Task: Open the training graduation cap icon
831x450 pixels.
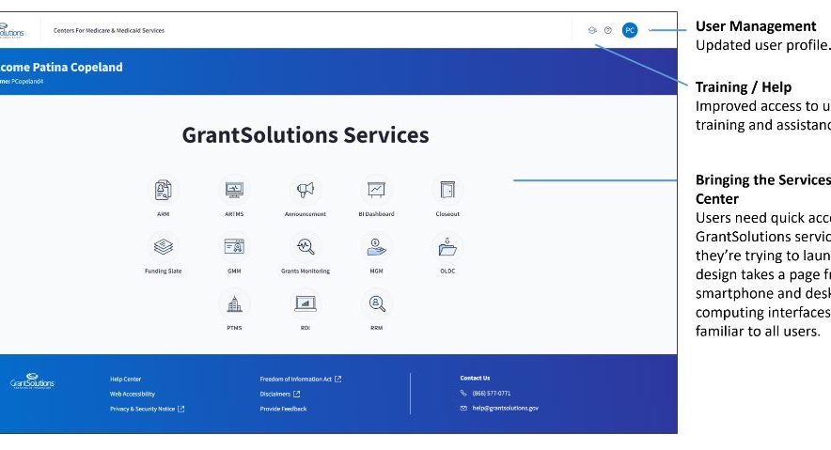Action: point(592,30)
